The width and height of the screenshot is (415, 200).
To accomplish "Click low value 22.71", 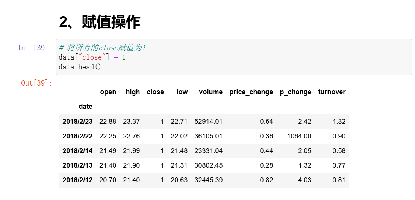I will click(179, 122).
